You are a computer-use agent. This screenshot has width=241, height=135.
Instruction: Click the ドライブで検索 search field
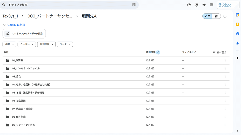[68, 5]
